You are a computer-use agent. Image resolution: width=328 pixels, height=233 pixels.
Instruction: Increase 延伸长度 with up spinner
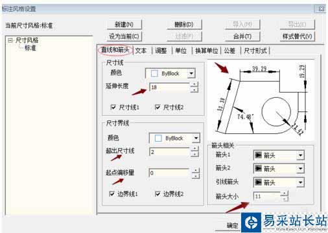[x=194, y=84]
